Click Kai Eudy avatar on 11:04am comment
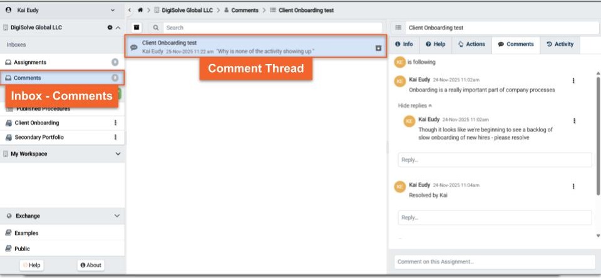This screenshot has height=278, width=601. click(x=400, y=187)
